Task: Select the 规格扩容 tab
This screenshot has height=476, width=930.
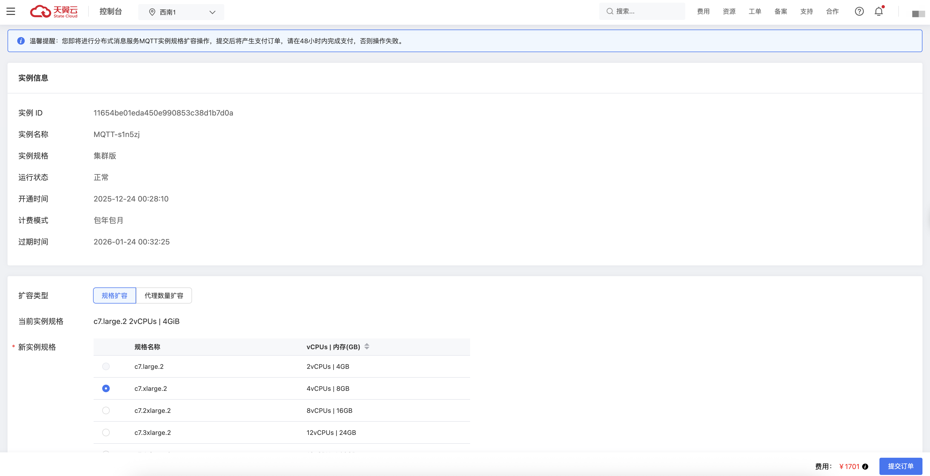Action: tap(115, 296)
